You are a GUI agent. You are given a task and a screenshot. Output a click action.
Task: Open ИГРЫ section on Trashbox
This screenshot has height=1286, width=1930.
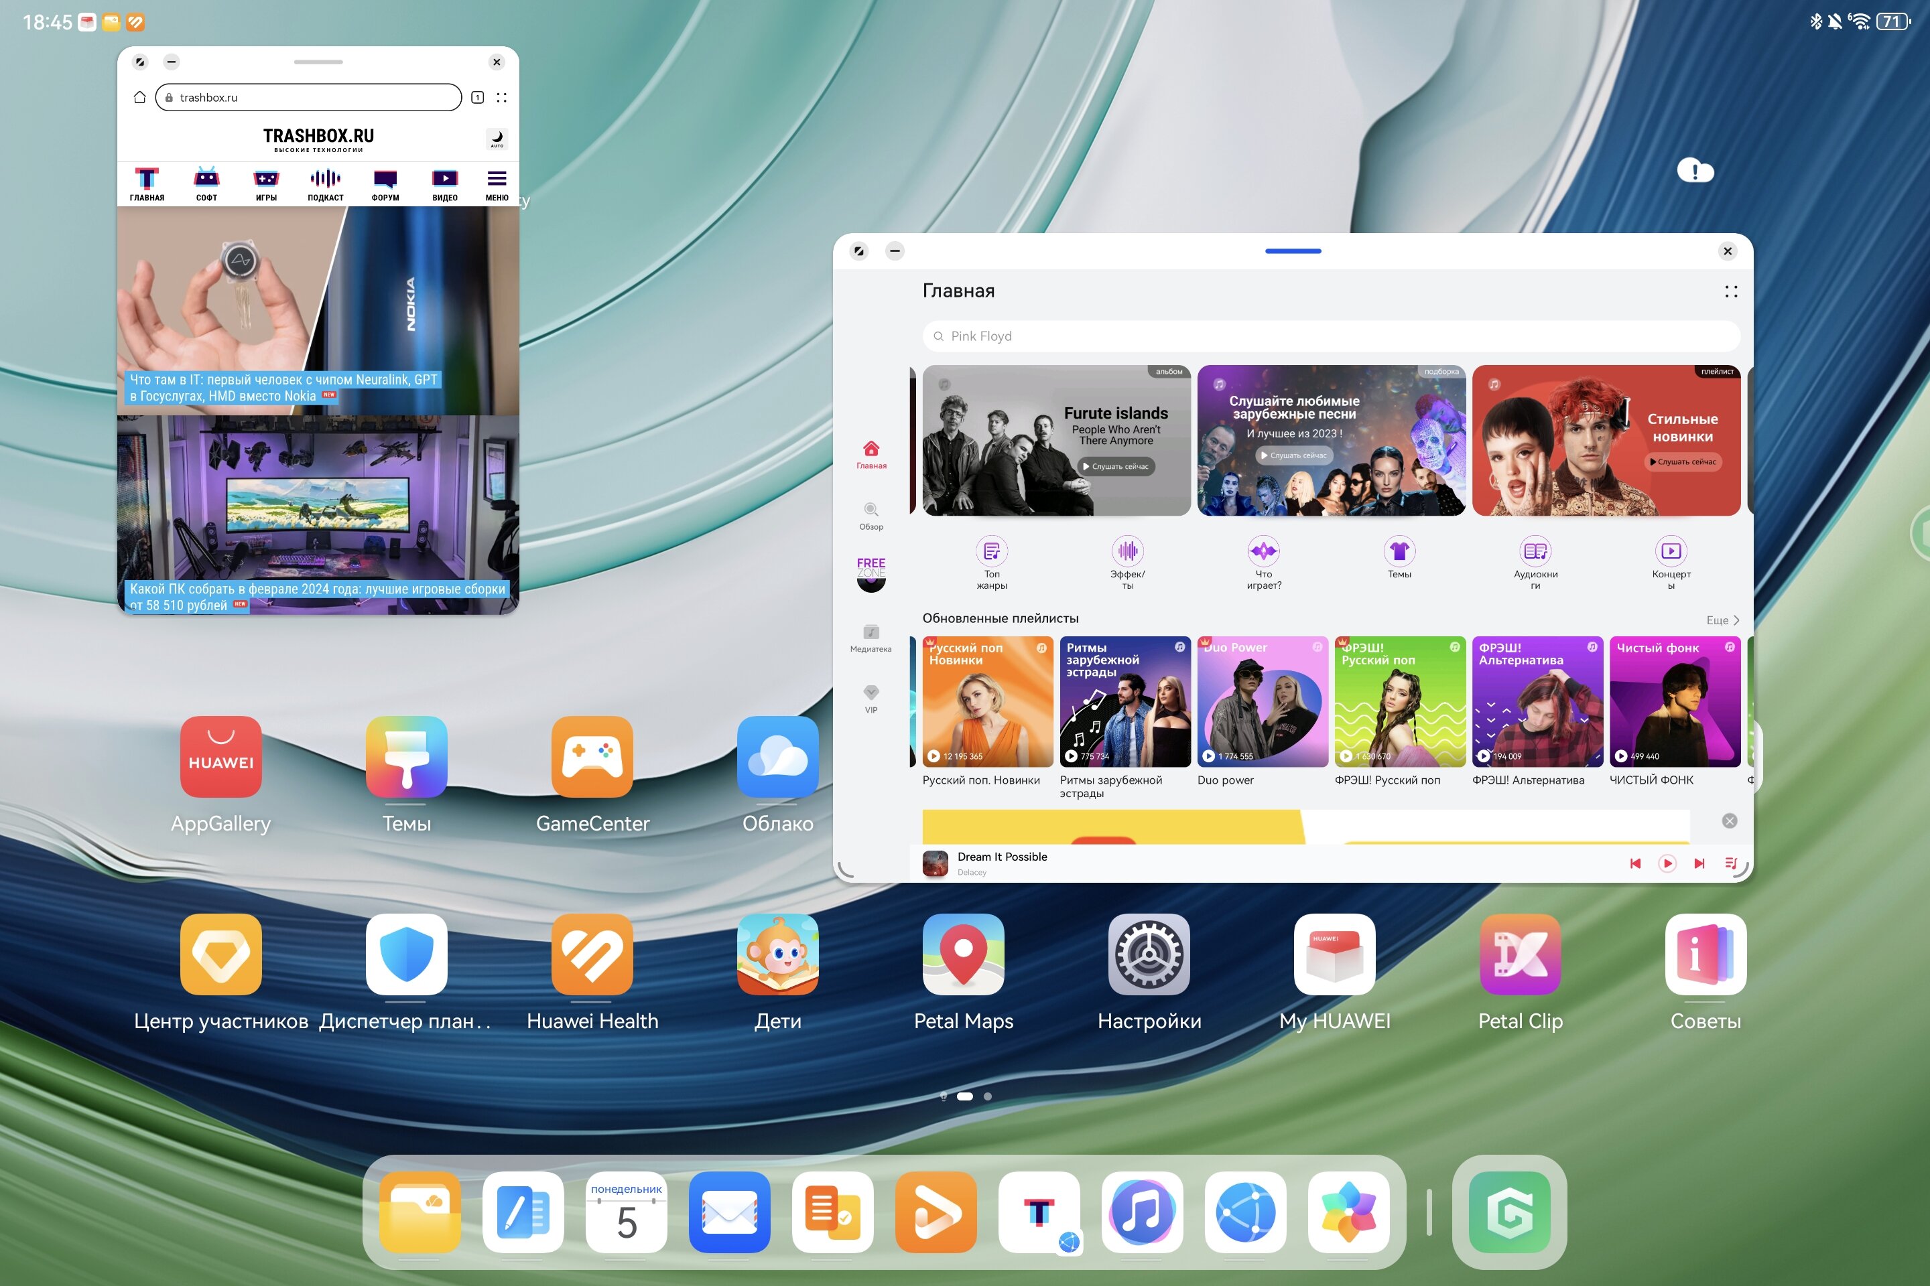coord(266,185)
